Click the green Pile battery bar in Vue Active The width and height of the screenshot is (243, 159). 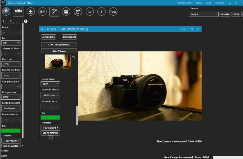click(50, 117)
